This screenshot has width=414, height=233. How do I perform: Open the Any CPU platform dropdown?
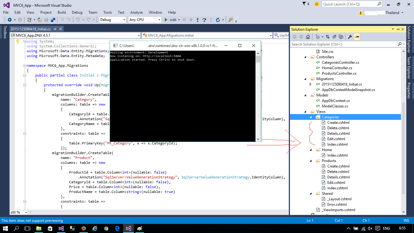(x=159, y=20)
